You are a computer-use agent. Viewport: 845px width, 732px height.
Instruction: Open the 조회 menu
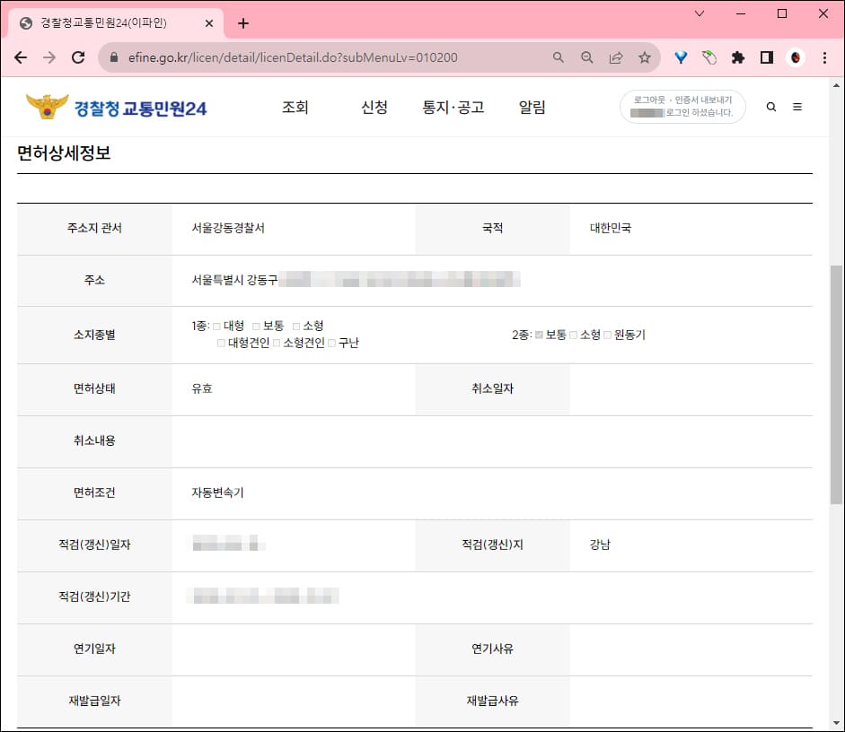(296, 106)
